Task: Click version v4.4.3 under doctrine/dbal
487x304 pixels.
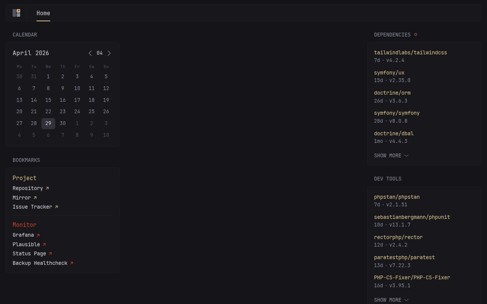Action: [398, 141]
